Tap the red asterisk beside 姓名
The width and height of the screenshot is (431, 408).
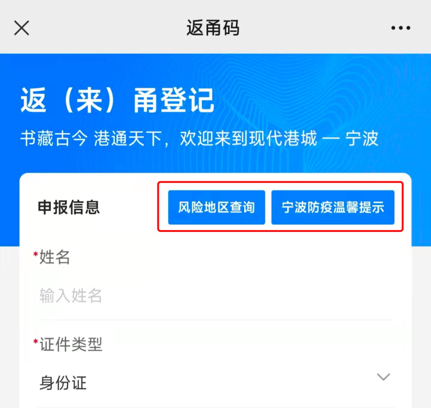[36, 254]
